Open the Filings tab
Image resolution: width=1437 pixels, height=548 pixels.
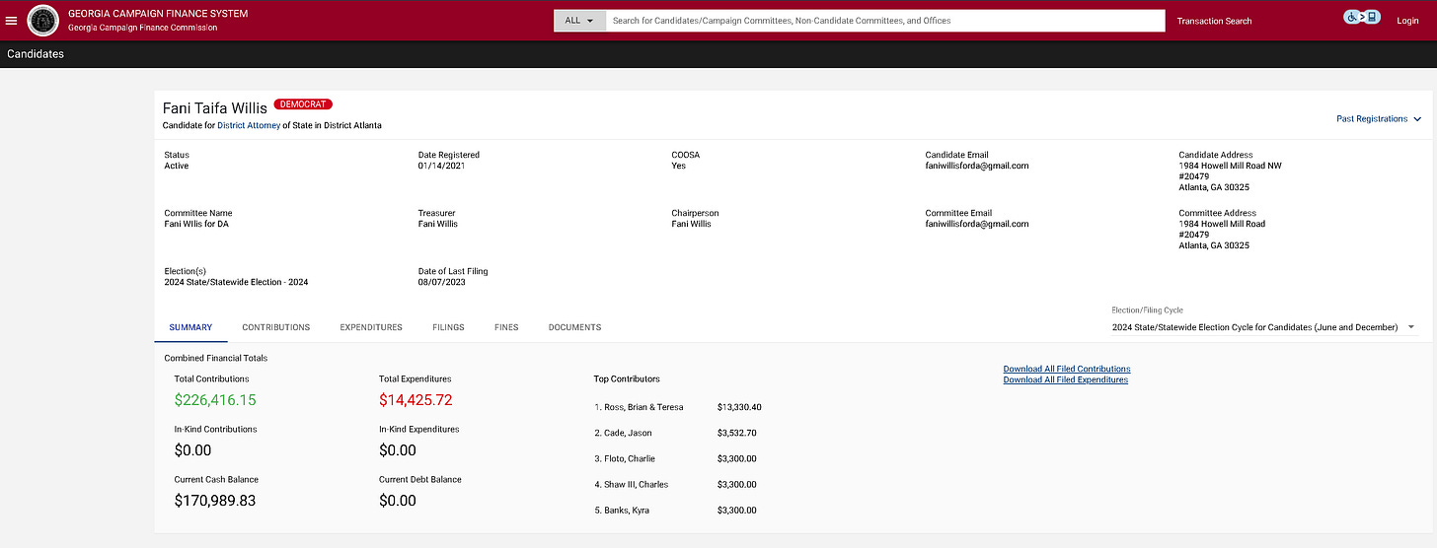click(x=448, y=327)
